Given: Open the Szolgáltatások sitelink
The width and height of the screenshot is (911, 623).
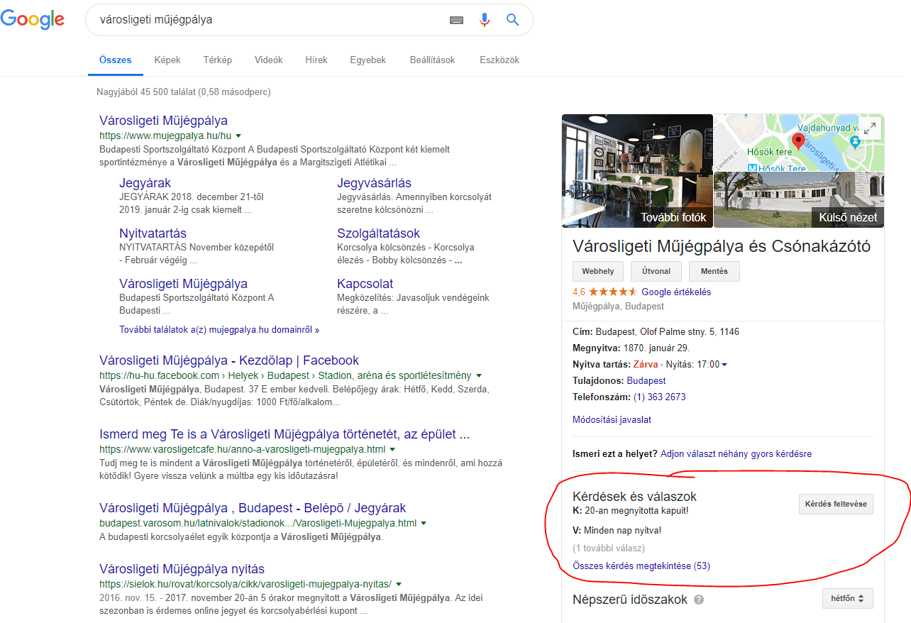Looking at the screenshot, I should pyautogui.click(x=379, y=233).
